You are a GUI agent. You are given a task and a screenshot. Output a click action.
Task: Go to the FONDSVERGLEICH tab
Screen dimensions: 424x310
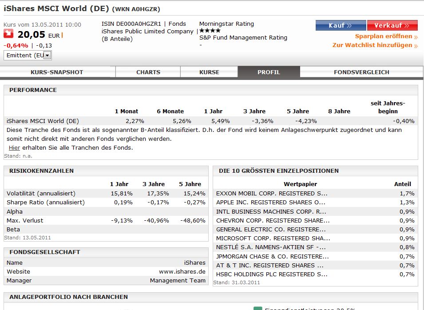[x=361, y=72]
